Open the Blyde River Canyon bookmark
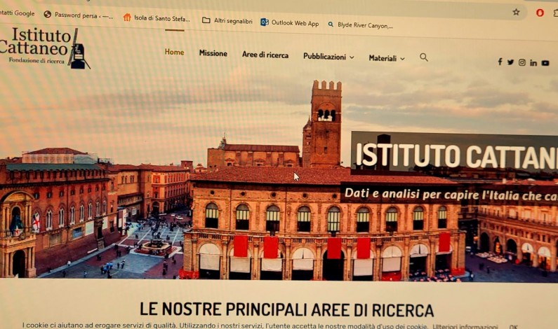The height and width of the screenshot is (329, 558). coord(360,25)
